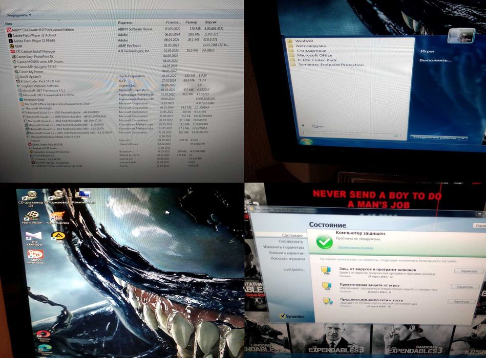Open The KMPlayer desktop shortcut
The image size is (486, 358).
tap(34, 238)
